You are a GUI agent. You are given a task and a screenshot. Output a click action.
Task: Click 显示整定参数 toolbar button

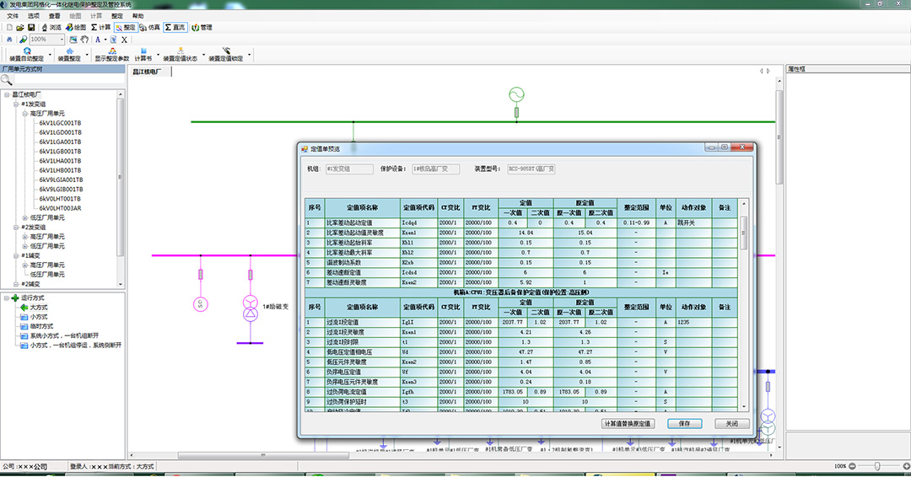[111, 55]
